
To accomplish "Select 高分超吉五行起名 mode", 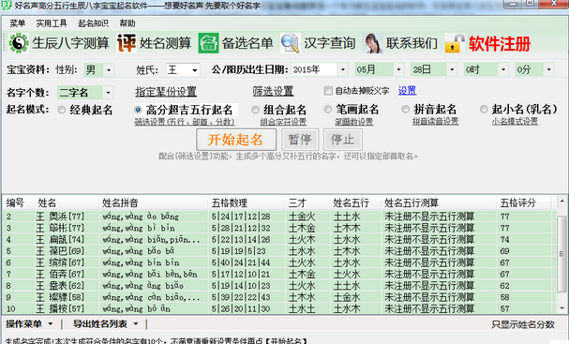I will click(x=138, y=110).
